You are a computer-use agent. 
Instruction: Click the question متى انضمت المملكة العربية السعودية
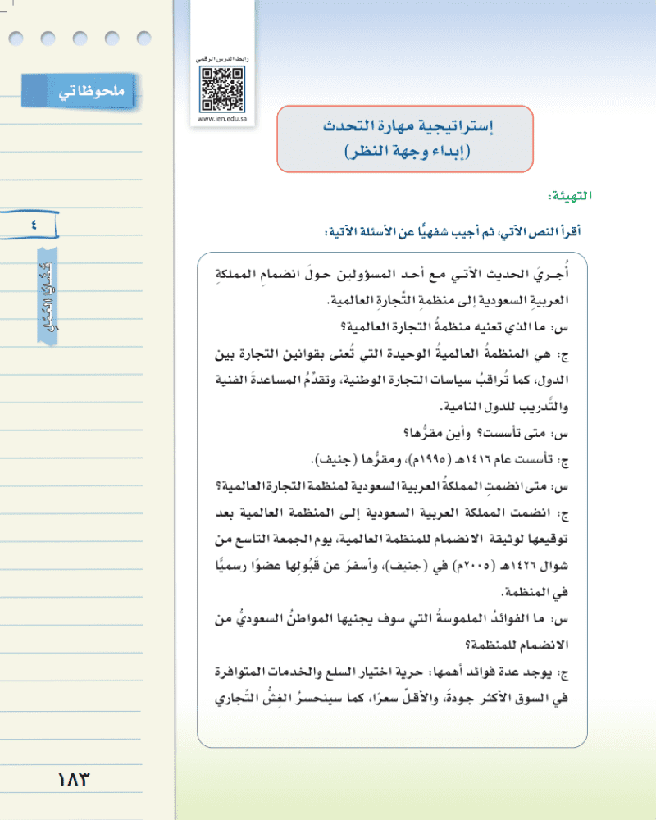tap(392, 486)
